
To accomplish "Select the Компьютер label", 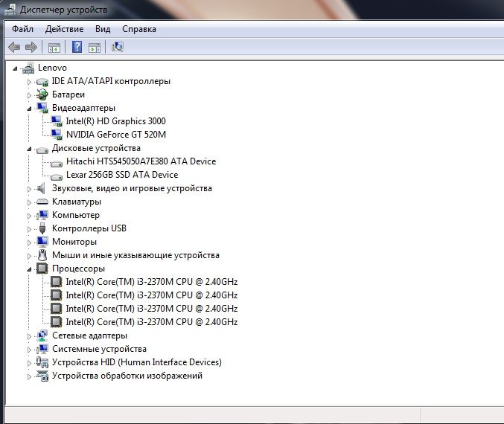I will (76, 215).
